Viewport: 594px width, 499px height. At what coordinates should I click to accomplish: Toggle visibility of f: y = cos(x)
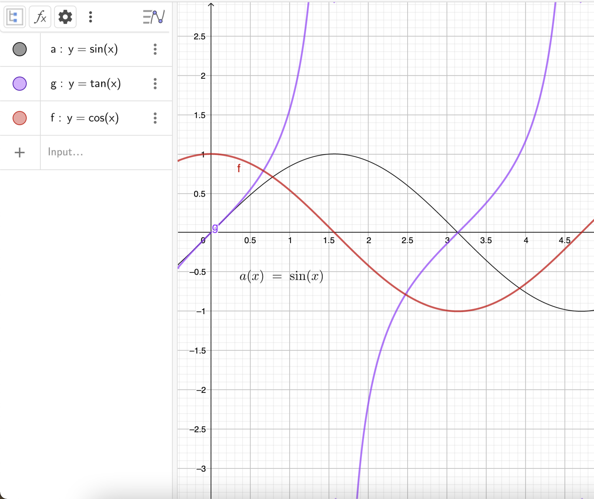[x=20, y=118]
